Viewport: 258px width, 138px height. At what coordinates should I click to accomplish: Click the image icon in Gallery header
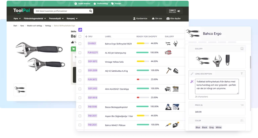tap(242, 49)
